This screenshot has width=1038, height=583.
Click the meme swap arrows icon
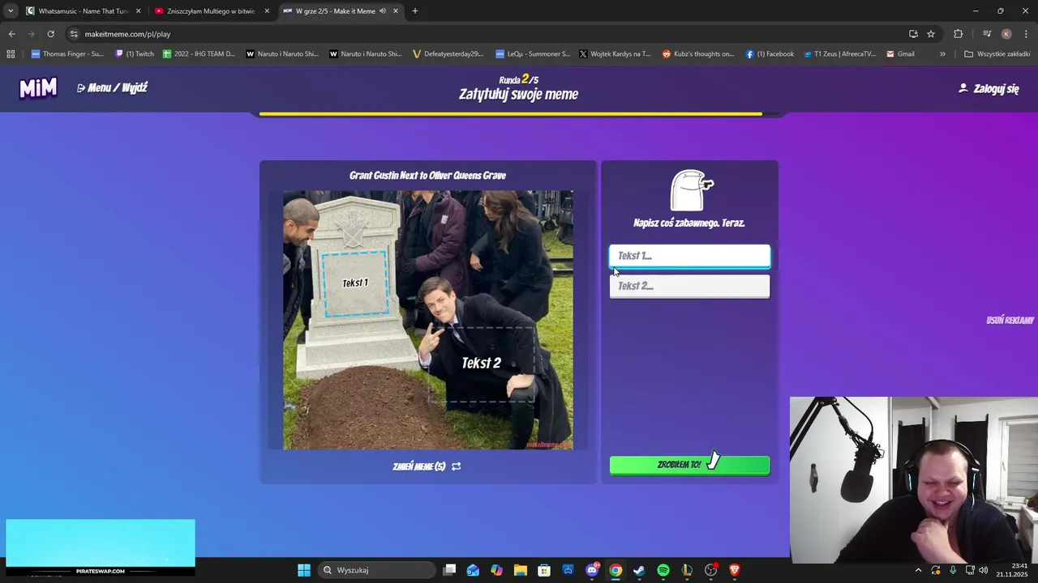(457, 466)
